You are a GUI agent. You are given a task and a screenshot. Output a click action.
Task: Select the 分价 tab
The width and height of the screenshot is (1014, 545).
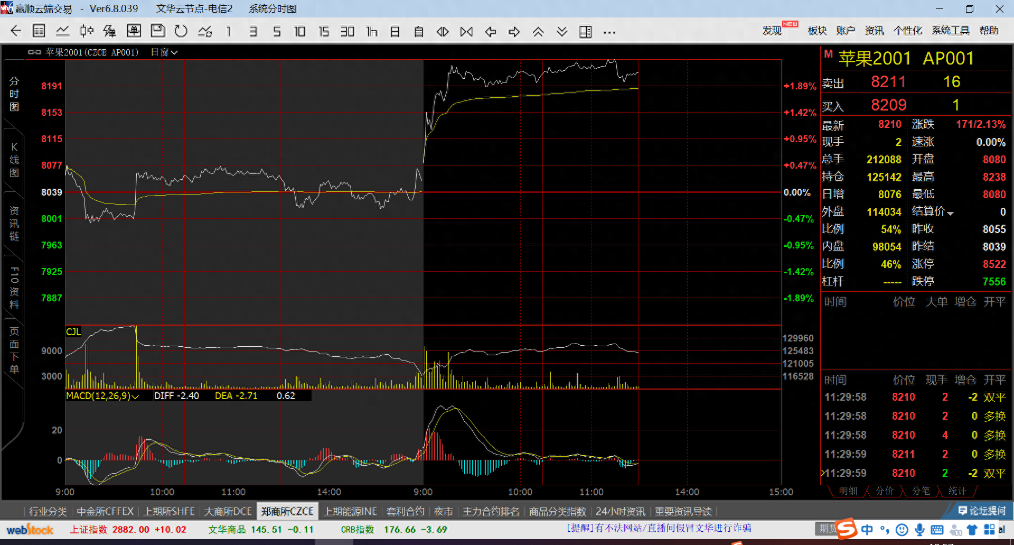click(x=885, y=491)
